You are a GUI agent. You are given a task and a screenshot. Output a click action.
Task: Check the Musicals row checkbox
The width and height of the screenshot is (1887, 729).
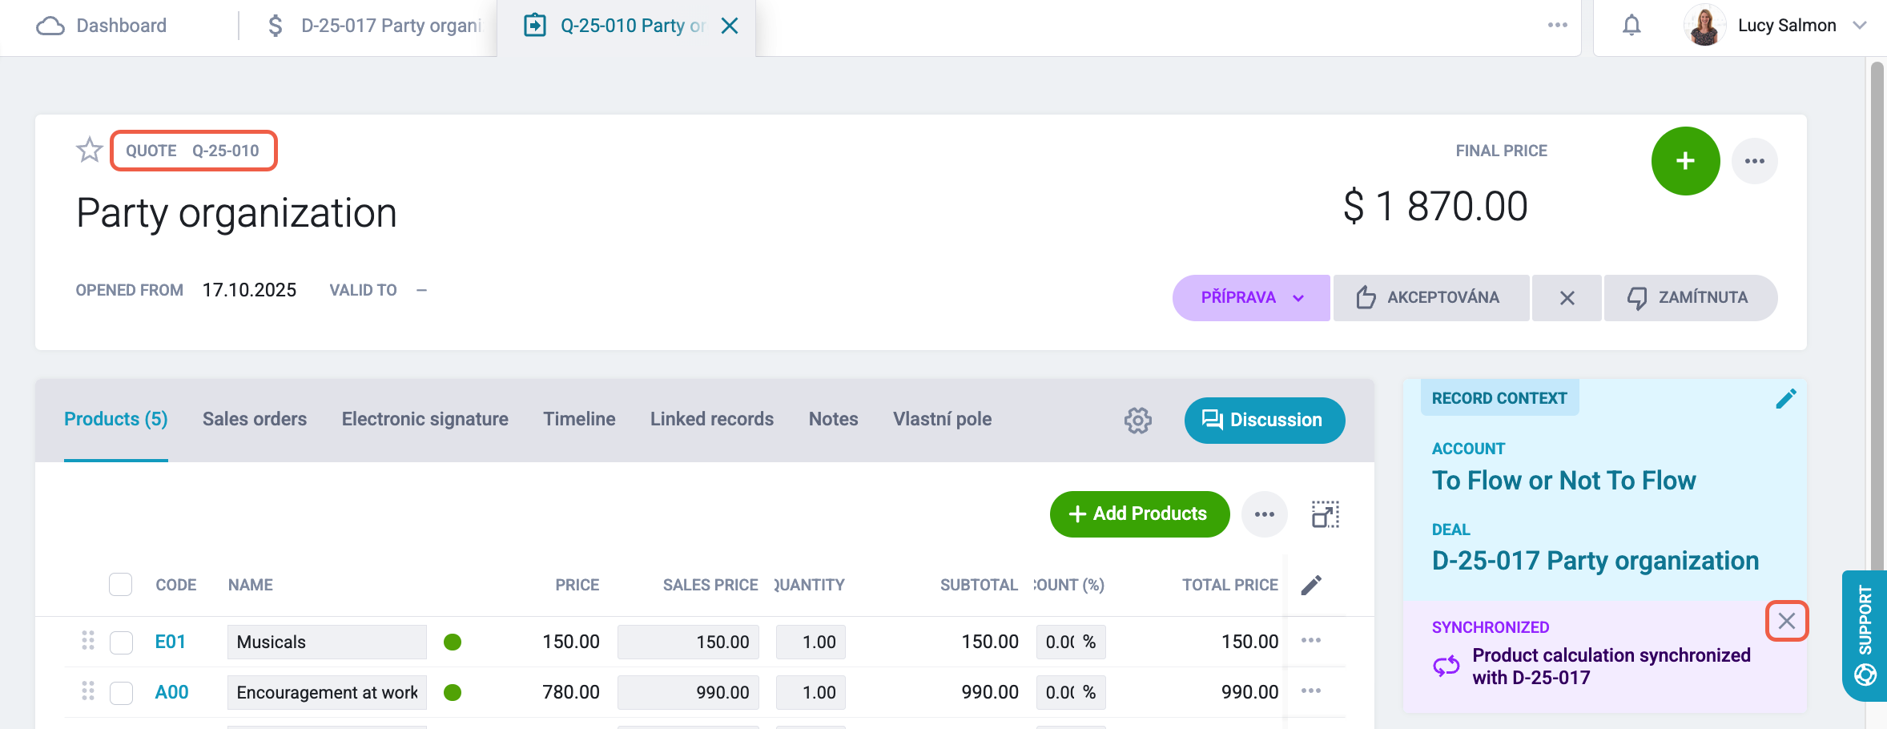(121, 642)
